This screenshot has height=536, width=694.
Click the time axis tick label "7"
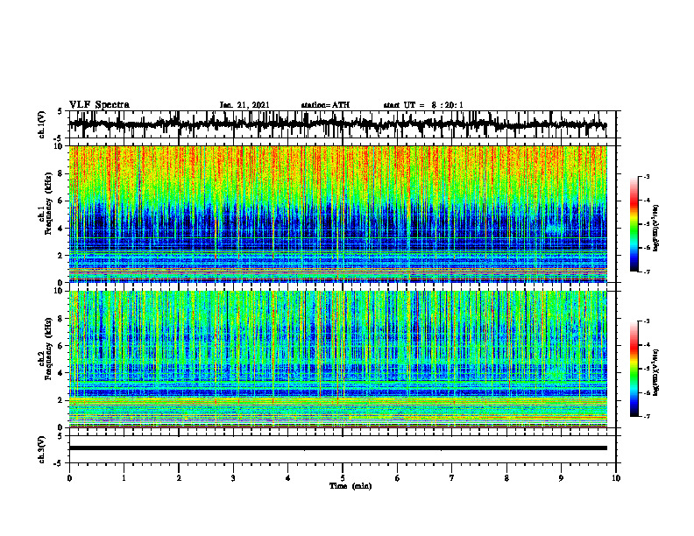(452, 478)
